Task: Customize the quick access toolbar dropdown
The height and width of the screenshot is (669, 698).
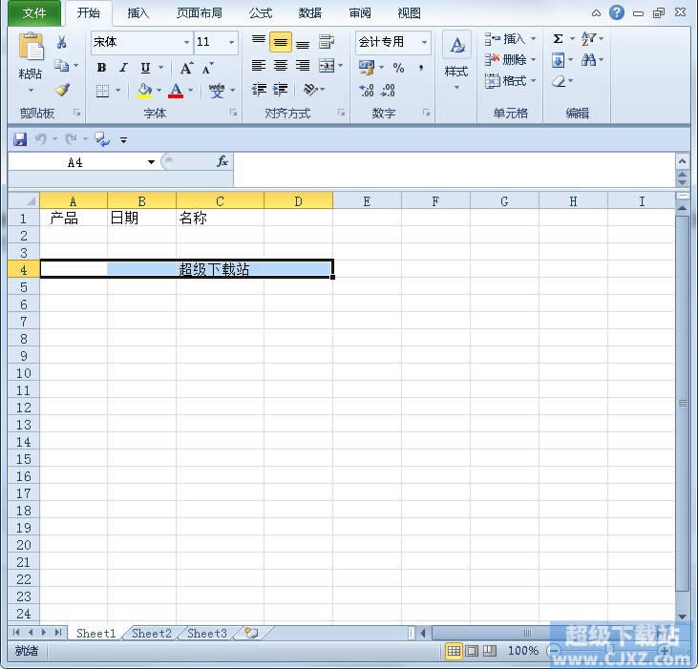Action: [123, 140]
